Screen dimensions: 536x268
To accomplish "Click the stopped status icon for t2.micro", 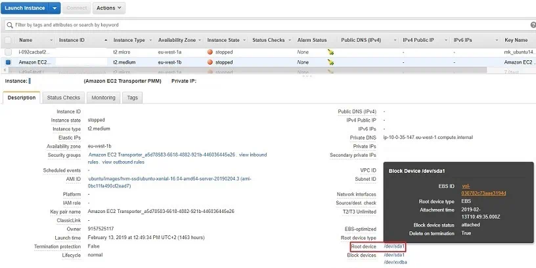I will [x=210, y=51].
